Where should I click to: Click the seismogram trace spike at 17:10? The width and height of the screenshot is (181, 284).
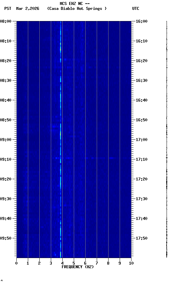pos(167,158)
